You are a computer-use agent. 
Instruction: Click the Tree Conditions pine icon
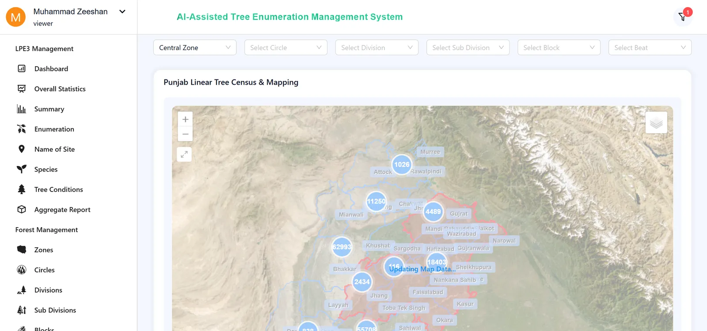[x=22, y=189]
